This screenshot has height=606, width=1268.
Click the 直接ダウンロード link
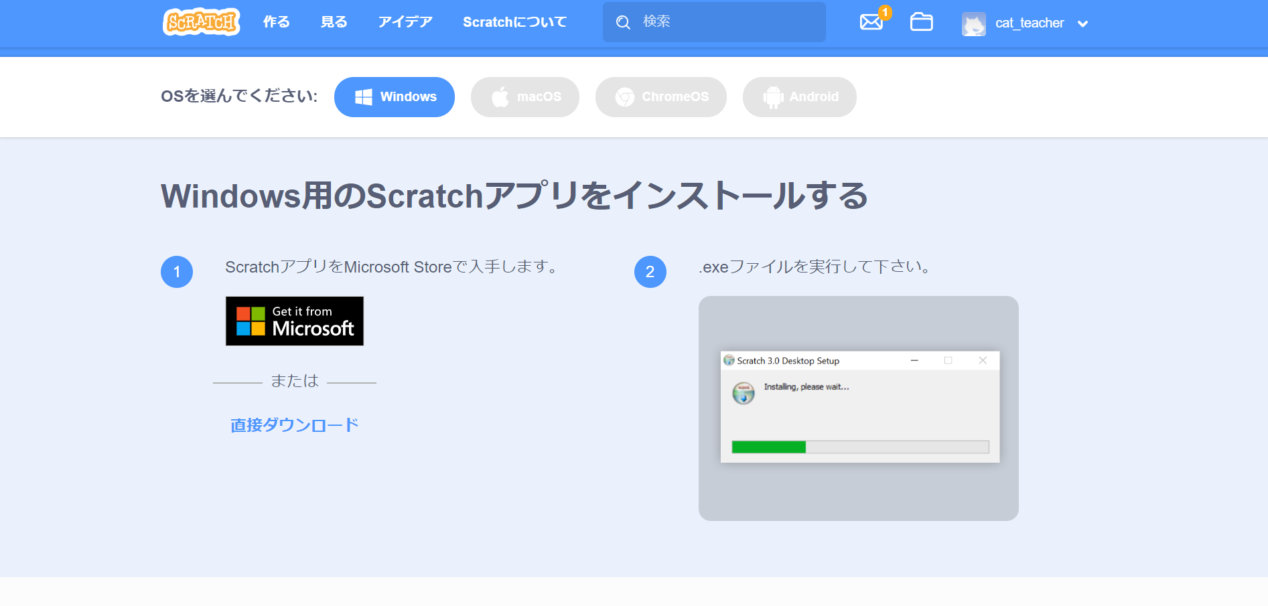295,425
